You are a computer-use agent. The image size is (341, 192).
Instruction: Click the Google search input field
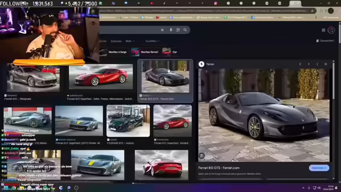click(129, 30)
